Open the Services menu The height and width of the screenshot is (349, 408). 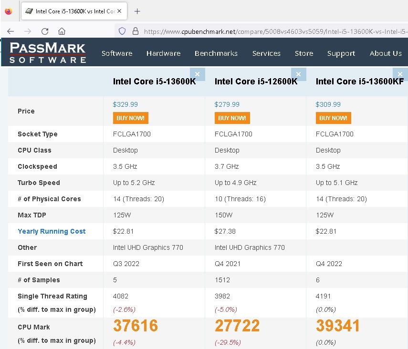pos(266,53)
